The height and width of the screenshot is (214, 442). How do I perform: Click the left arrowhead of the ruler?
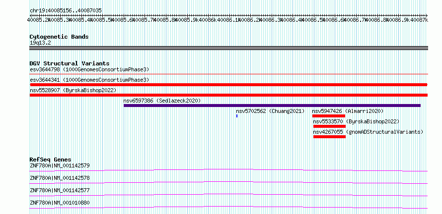(31, 15)
